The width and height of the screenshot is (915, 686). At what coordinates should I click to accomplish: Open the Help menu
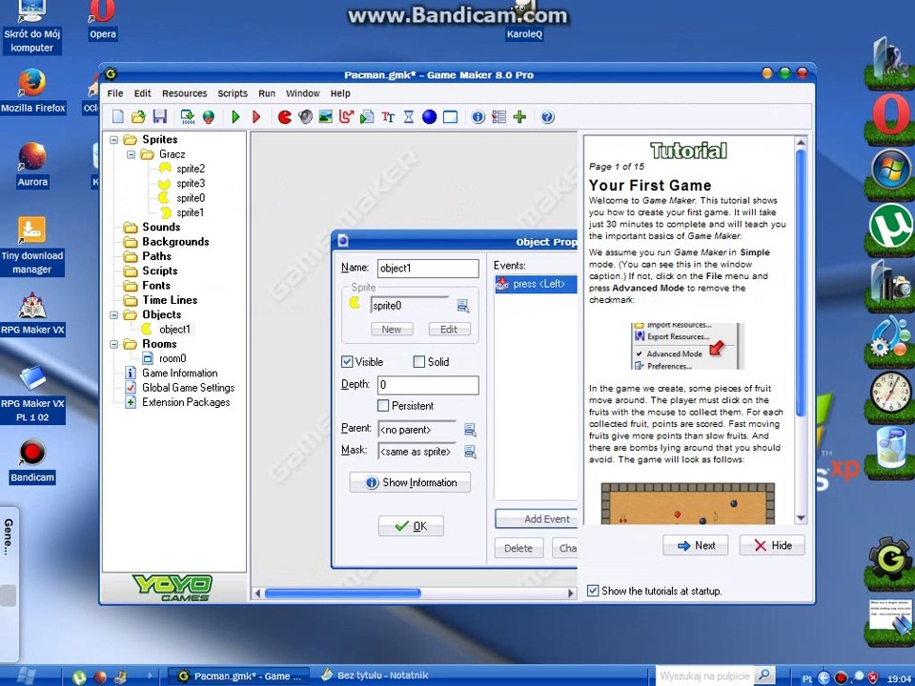pyautogui.click(x=340, y=93)
